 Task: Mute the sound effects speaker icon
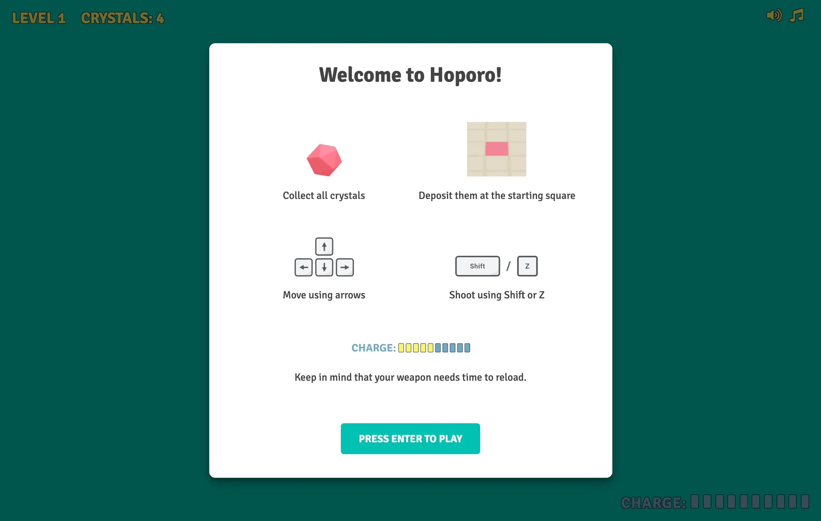tap(774, 16)
